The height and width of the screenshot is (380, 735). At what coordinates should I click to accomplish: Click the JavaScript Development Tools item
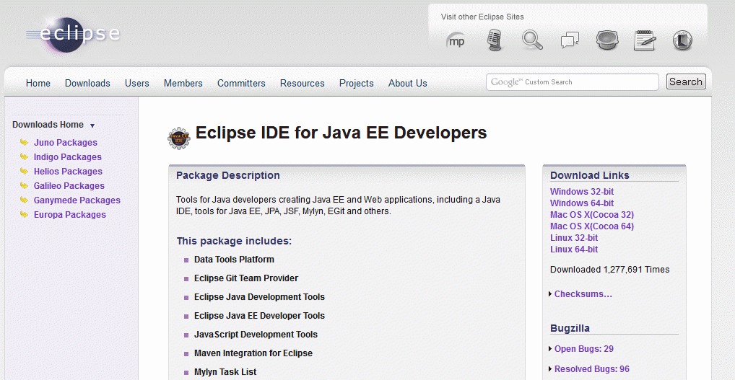pos(256,335)
